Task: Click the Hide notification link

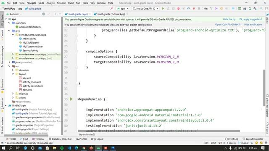Action: click(x=253, y=25)
